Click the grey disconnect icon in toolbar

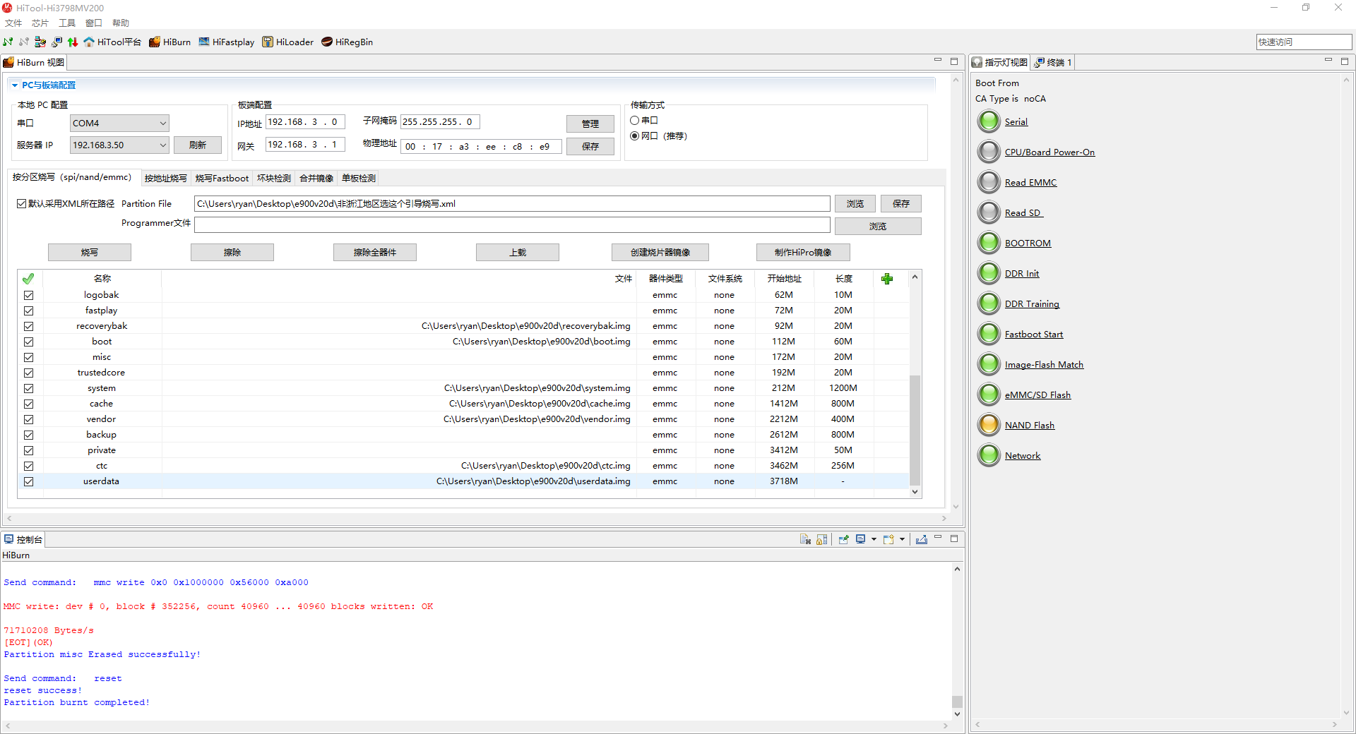point(24,42)
